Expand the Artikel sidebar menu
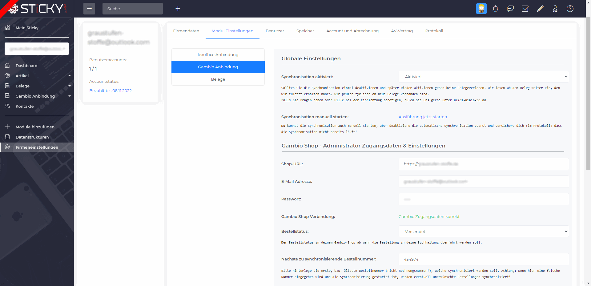Image resolution: width=591 pixels, height=286 pixels. 37,76
